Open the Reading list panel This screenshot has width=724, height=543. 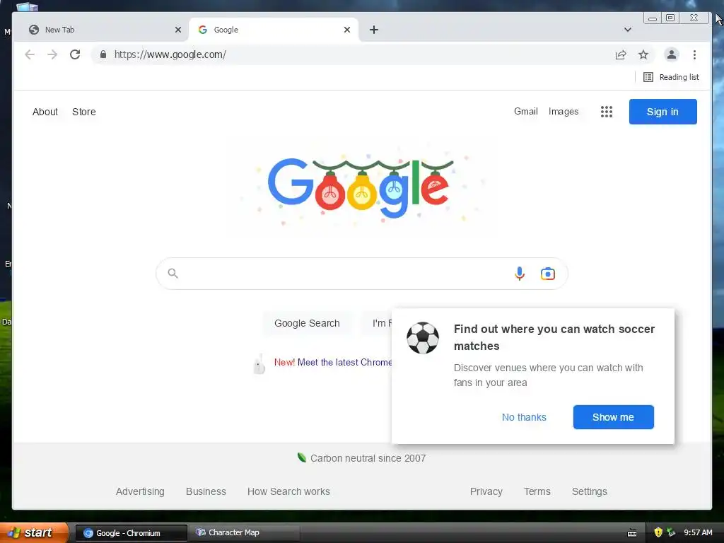tap(671, 77)
